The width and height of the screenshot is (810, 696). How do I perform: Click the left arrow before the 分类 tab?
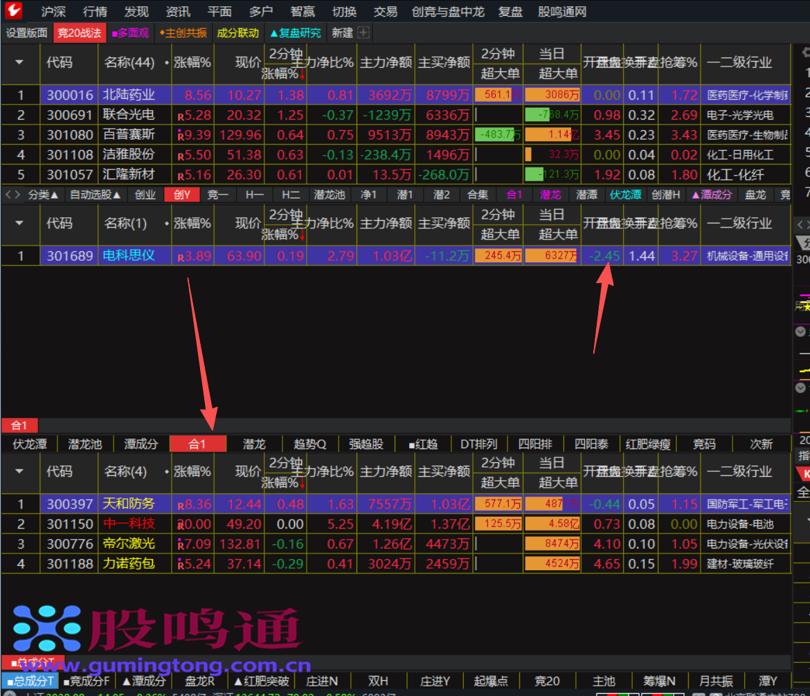pyautogui.click(x=7, y=194)
